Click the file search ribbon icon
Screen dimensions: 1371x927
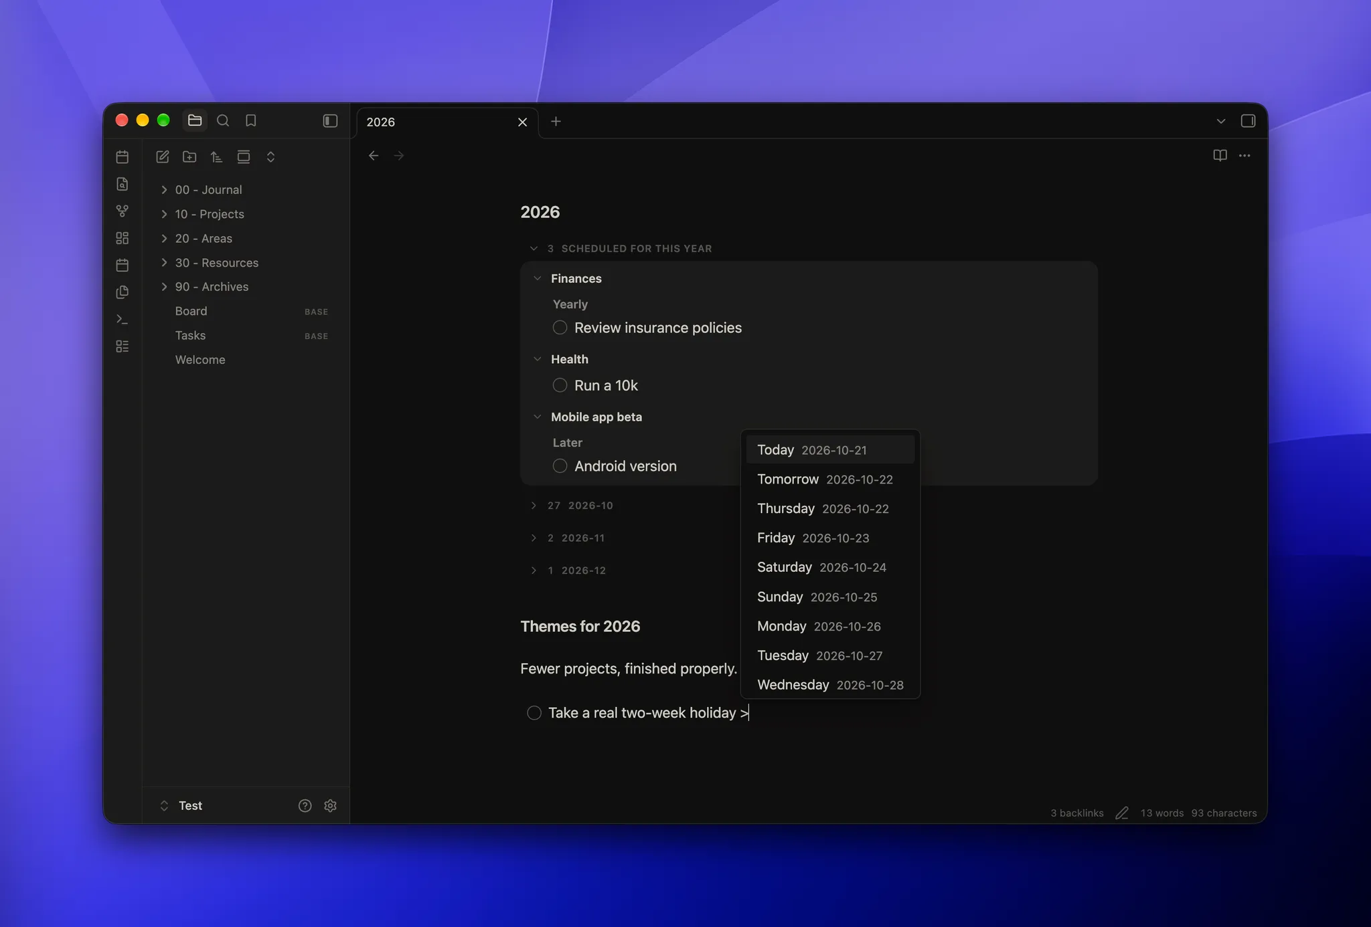tap(122, 184)
